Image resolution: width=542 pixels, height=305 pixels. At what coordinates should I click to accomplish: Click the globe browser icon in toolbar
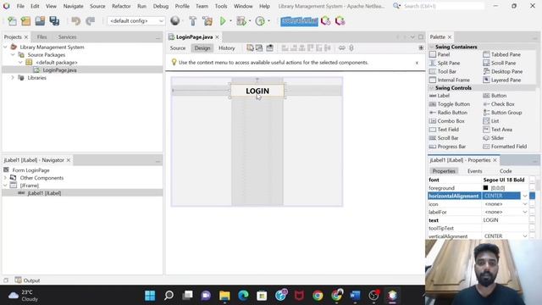(175, 21)
